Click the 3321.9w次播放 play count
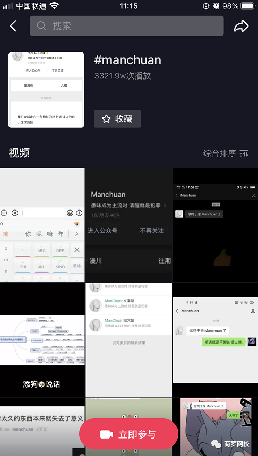This screenshot has width=258, height=456. (123, 76)
